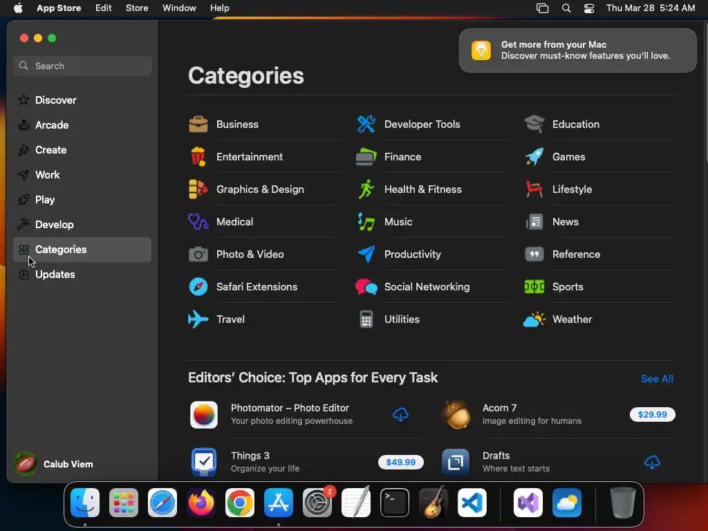This screenshot has height=531, width=708.
Task: Open the Finance wallet icon
Action: click(x=366, y=157)
